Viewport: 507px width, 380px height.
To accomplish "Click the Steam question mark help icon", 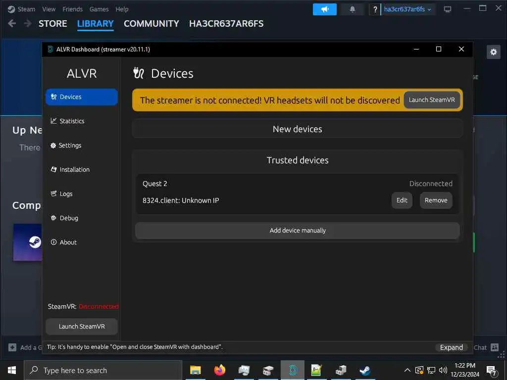I will tap(375, 9).
